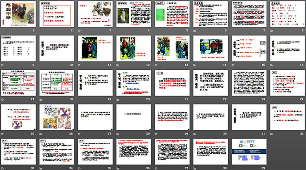This screenshot has width=306, height=170.
Task: Click the animation star under slide 27
Action: click(x=79, y=134)
